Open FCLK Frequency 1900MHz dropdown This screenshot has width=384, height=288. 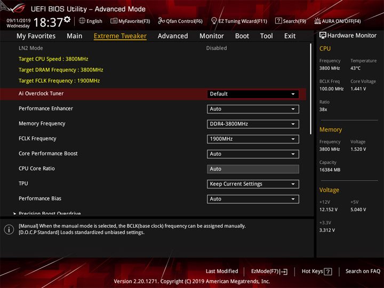(x=253, y=139)
